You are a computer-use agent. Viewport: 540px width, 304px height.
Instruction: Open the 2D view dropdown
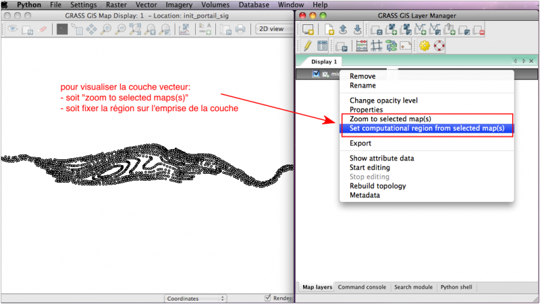click(x=273, y=29)
